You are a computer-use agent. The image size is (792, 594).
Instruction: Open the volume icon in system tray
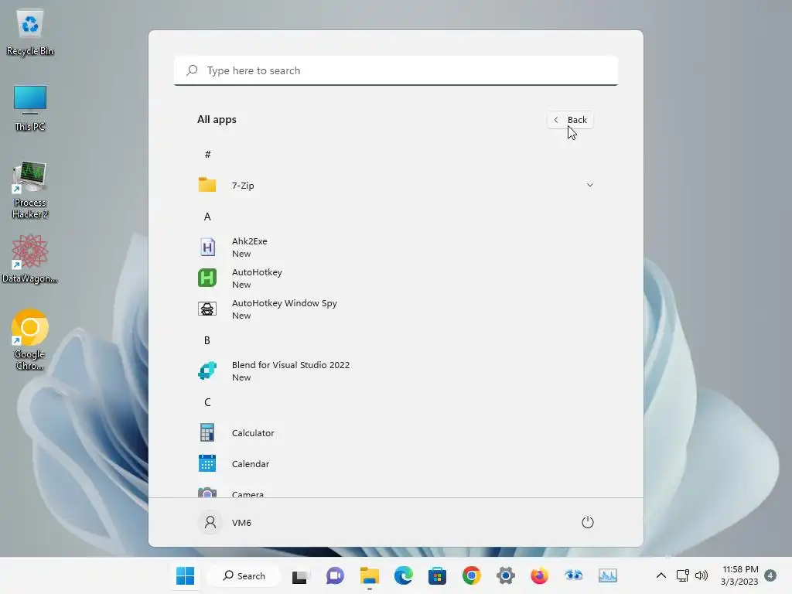pyautogui.click(x=702, y=575)
